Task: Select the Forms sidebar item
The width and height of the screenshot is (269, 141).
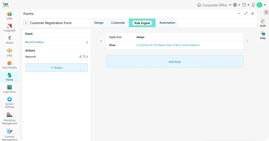Action: pos(9,77)
